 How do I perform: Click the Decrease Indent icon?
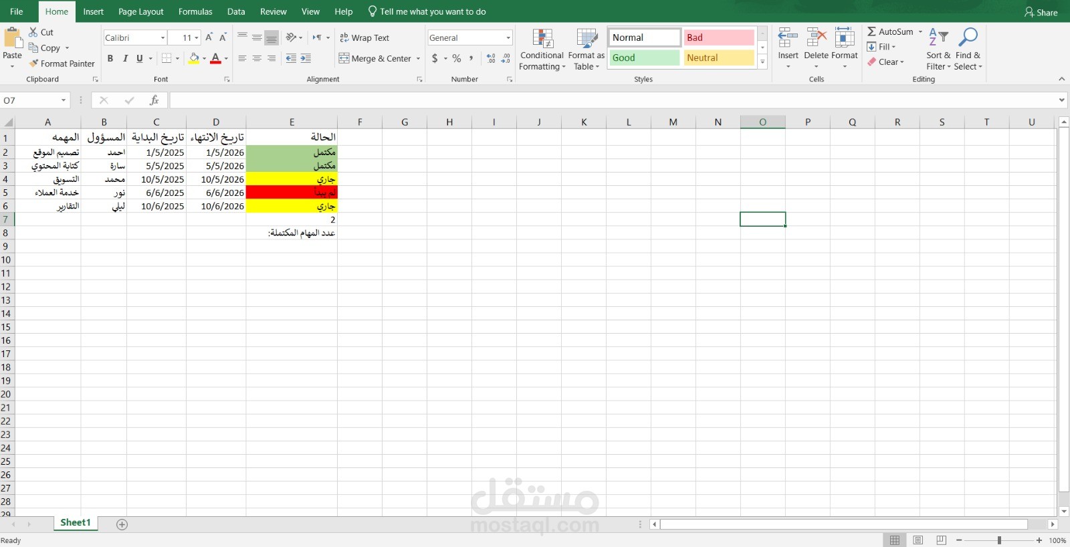pos(291,58)
